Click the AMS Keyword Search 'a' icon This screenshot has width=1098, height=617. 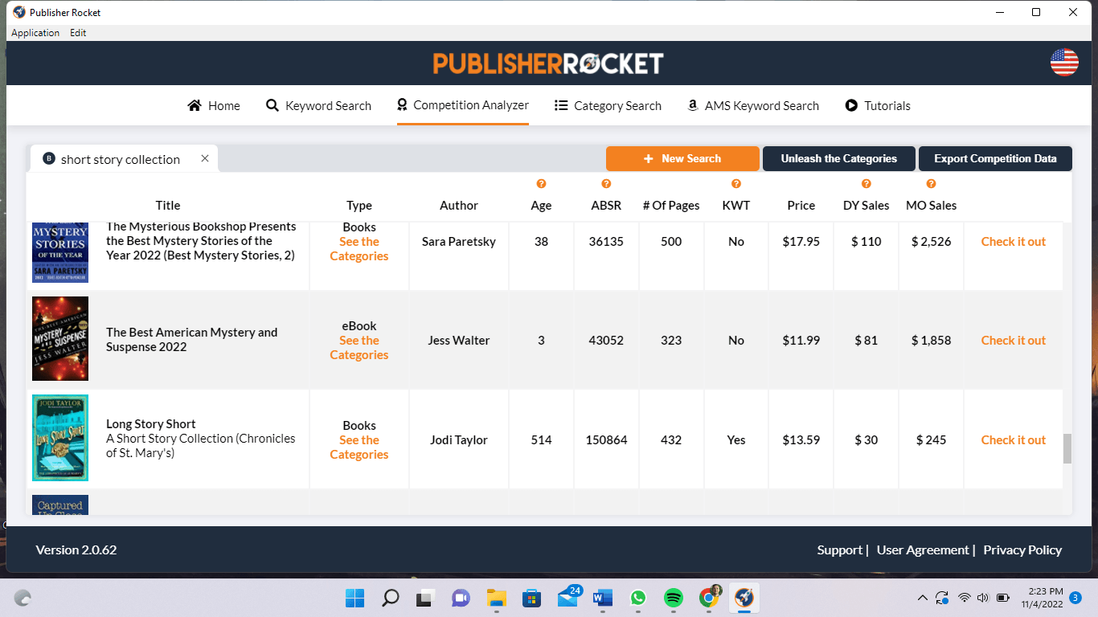pyautogui.click(x=692, y=105)
